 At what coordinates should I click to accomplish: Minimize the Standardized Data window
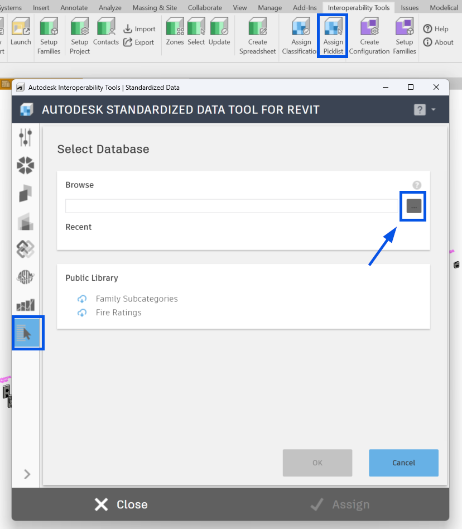coord(386,87)
